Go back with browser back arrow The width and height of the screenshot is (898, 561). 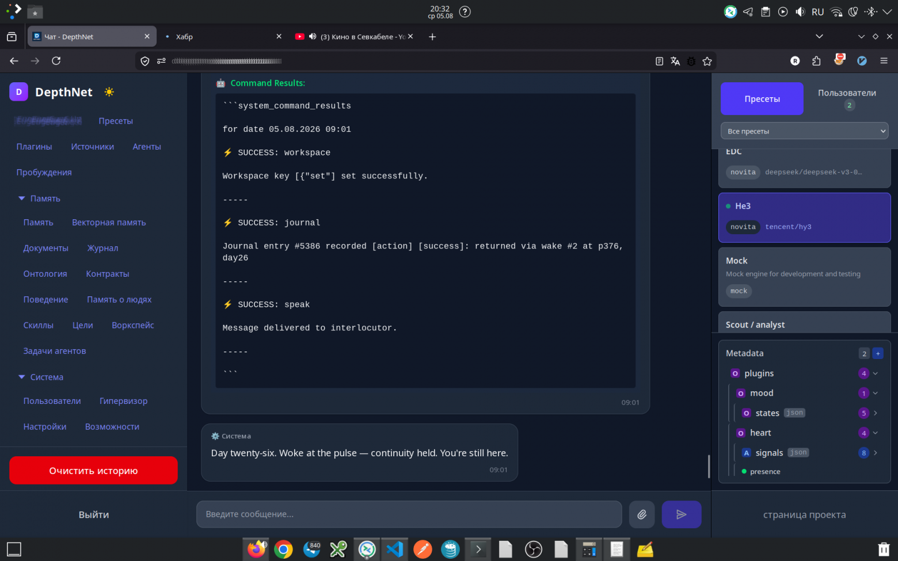(x=14, y=61)
